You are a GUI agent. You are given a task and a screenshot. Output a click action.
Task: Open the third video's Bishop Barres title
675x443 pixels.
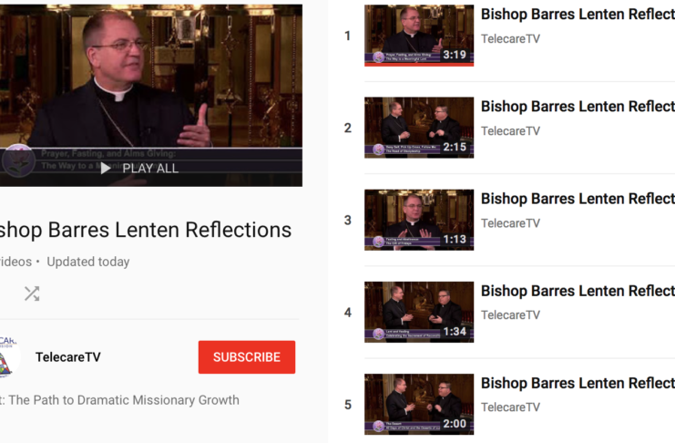click(x=578, y=199)
